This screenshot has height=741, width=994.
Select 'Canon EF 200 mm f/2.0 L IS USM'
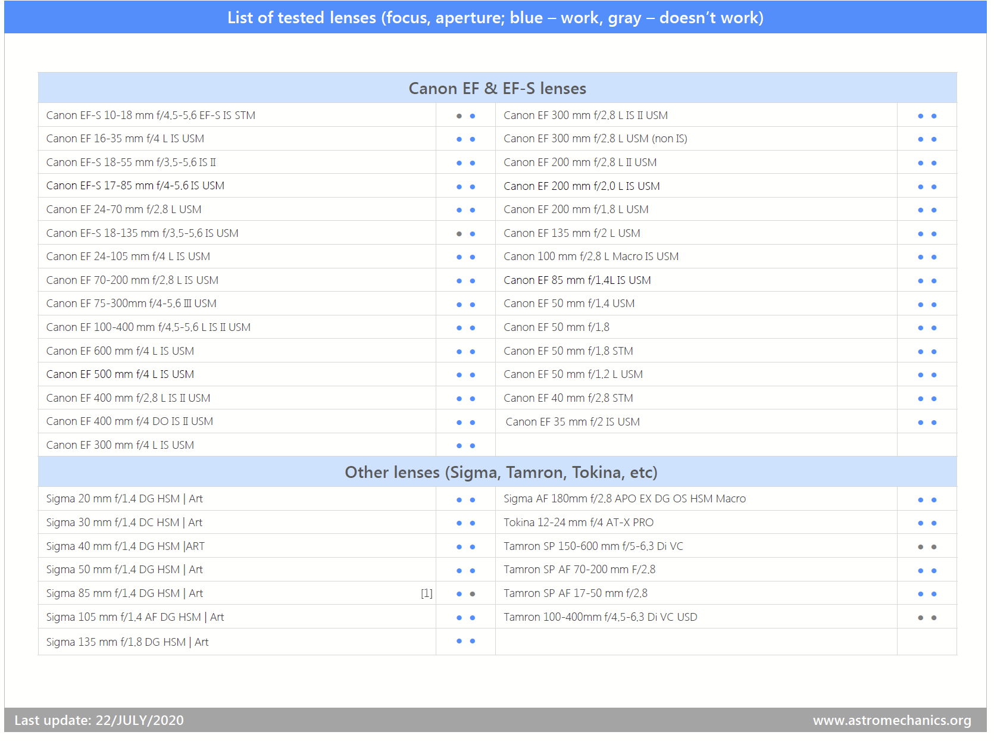pos(582,186)
